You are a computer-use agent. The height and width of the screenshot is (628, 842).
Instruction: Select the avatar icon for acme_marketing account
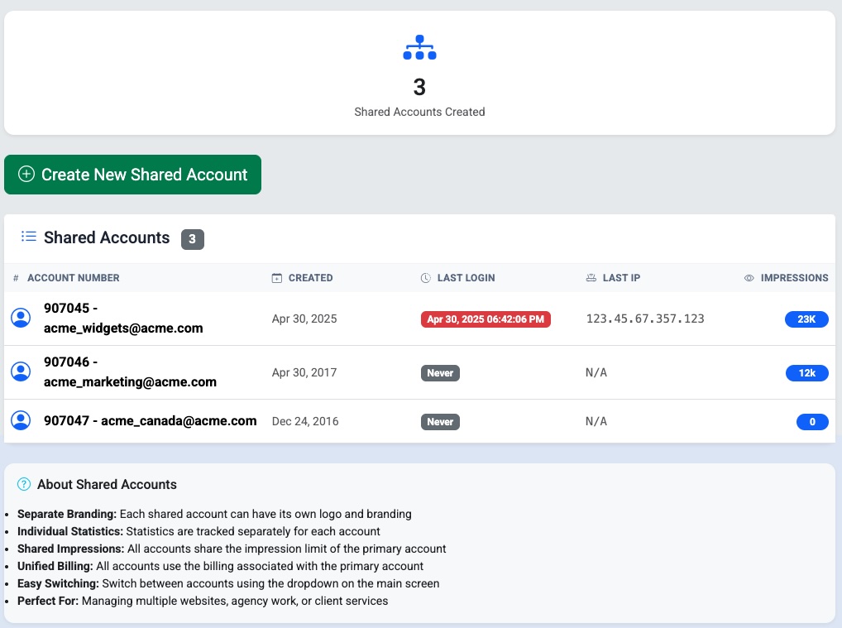click(x=21, y=371)
